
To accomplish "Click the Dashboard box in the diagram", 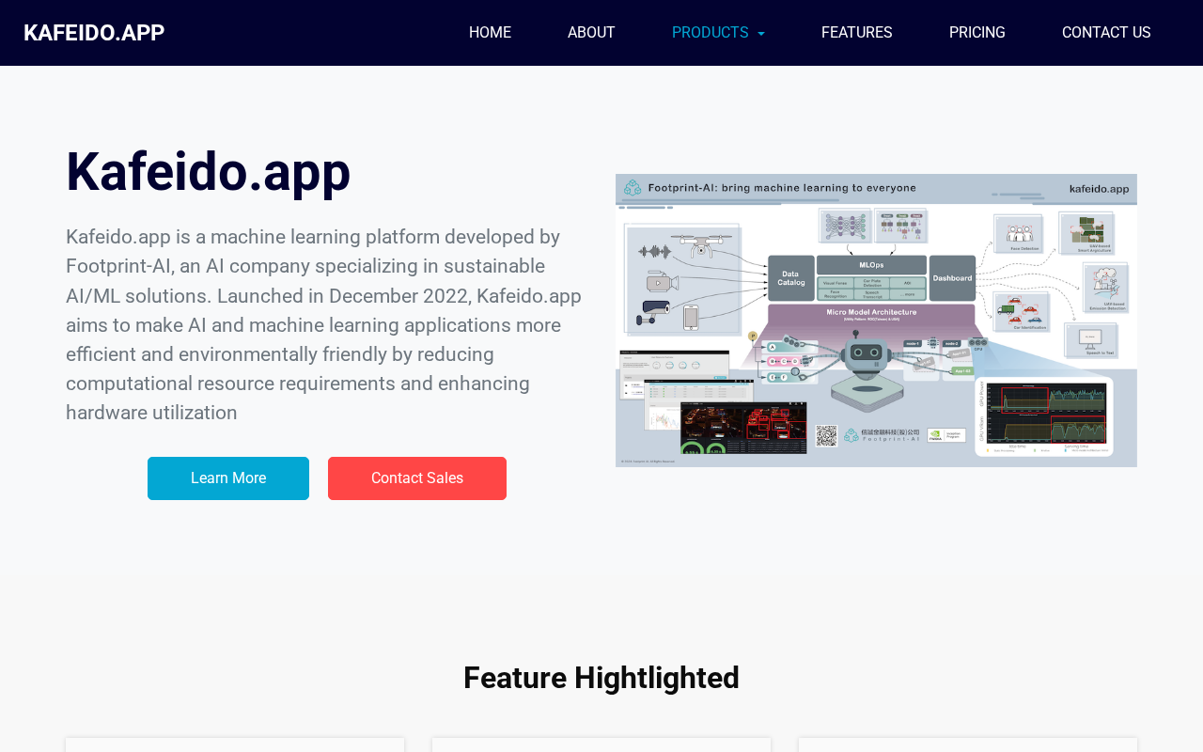I will [x=952, y=278].
